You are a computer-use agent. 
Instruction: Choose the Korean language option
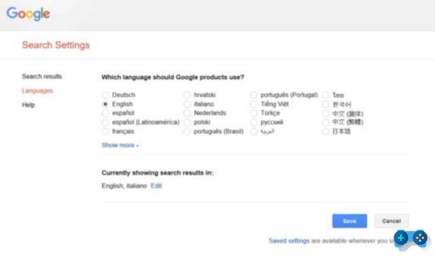(x=326, y=104)
